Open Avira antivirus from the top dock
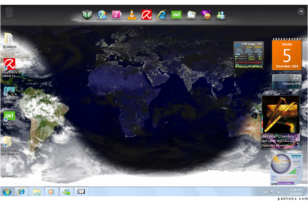 click(x=146, y=15)
